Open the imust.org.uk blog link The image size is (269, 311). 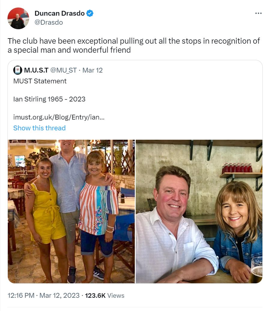59,117
